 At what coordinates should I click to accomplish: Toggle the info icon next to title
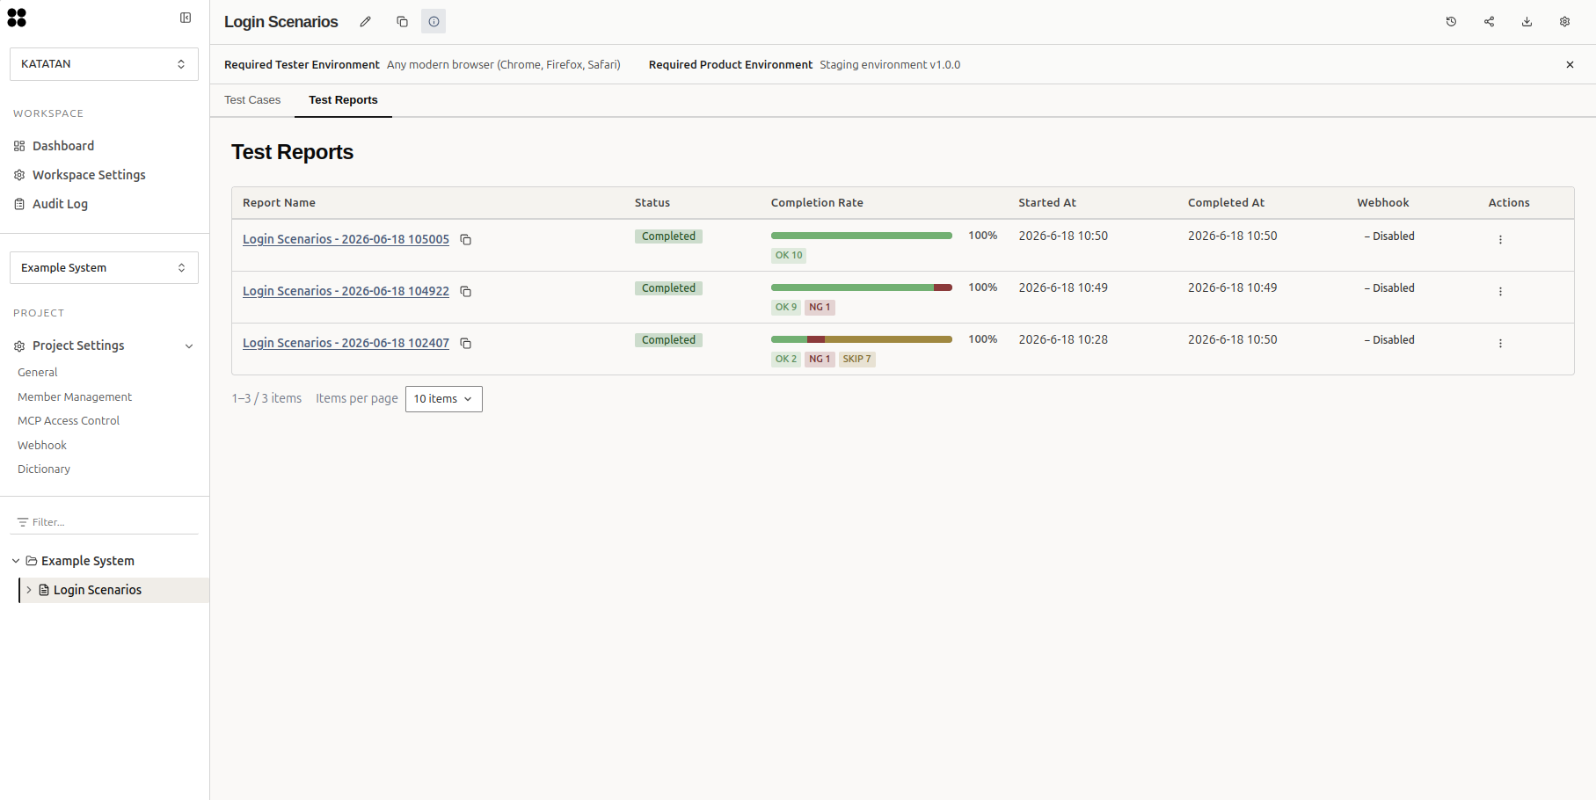[x=434, y=21]
